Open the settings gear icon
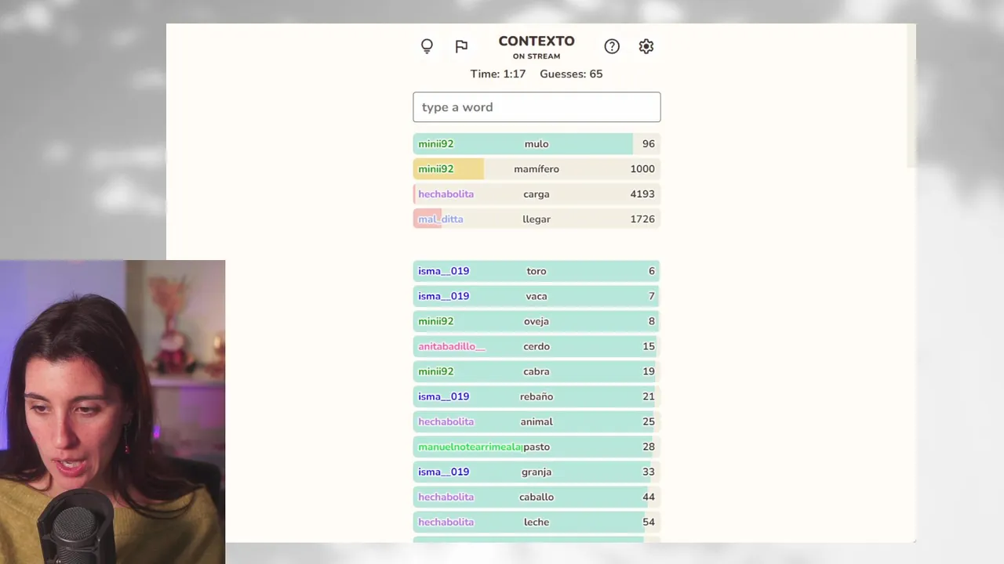Viewport: 1004px width, 564px height. tap(646, 46)
